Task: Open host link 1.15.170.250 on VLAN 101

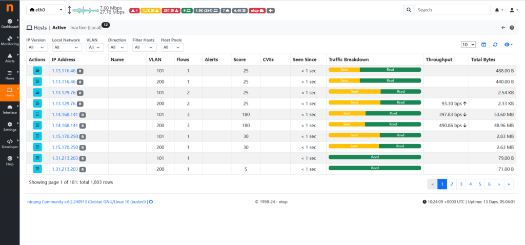Action: [65, 136]
